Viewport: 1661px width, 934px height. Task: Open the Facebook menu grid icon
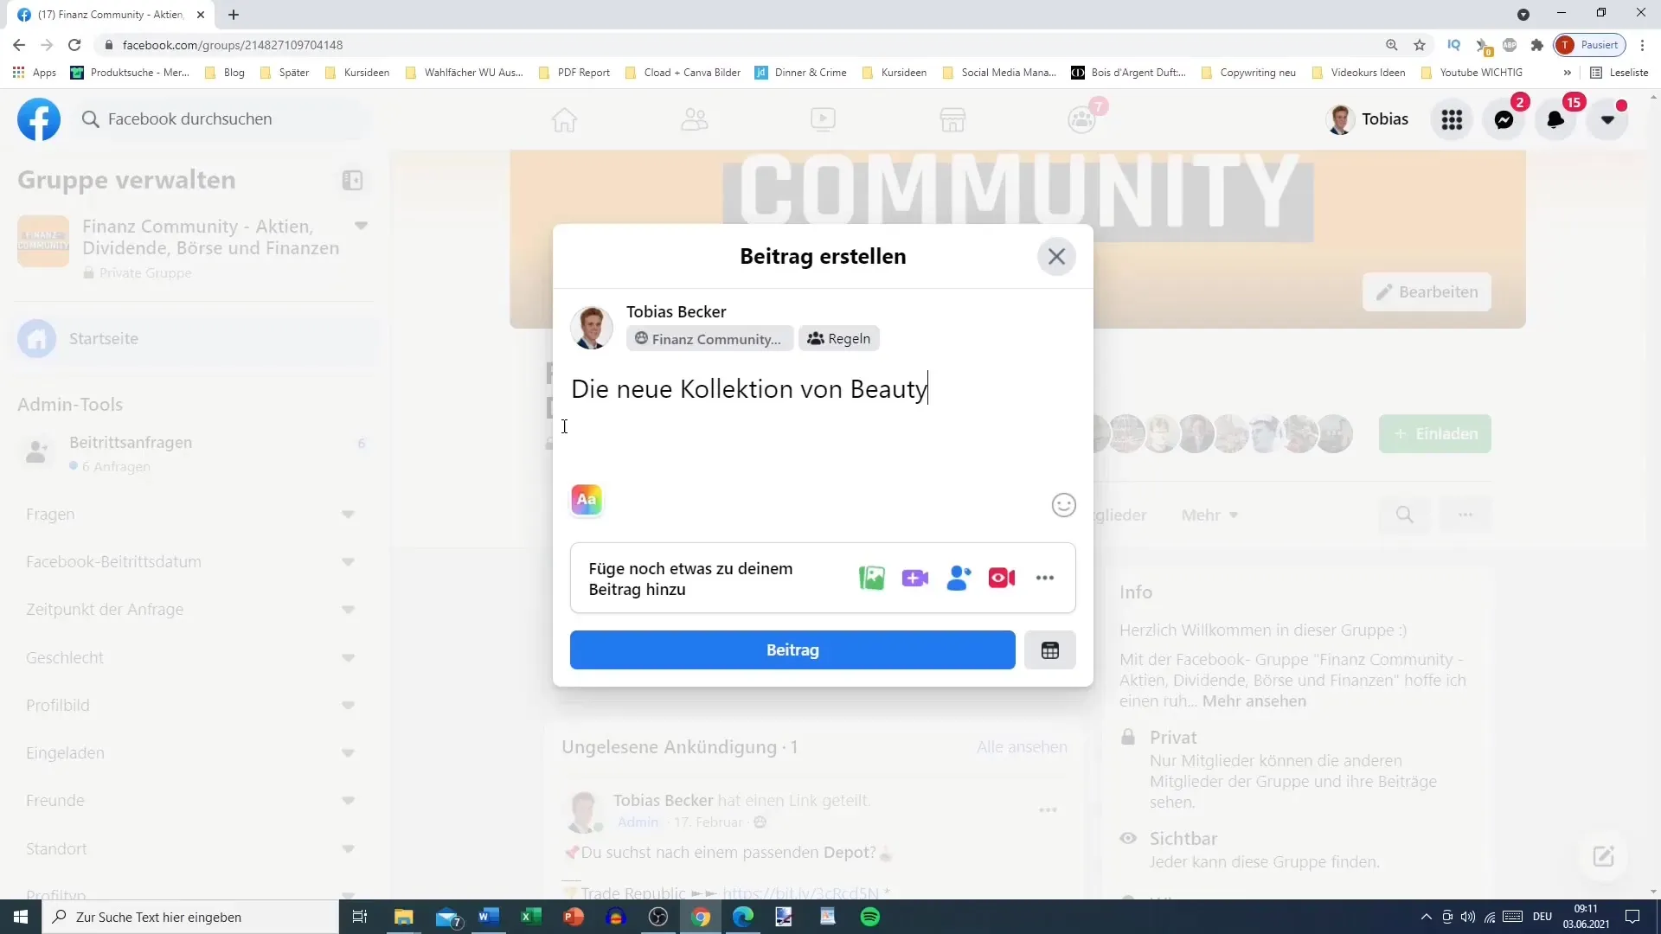(x=1453, y=119)
